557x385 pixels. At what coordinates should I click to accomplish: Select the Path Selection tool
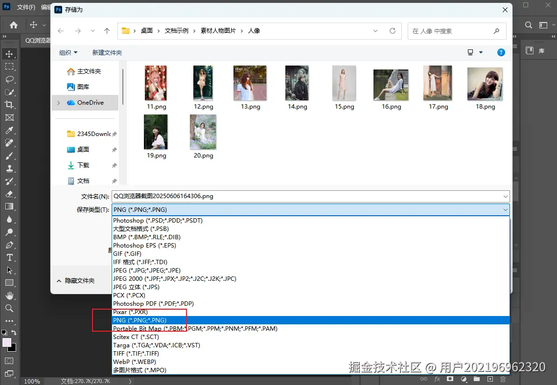9,270
